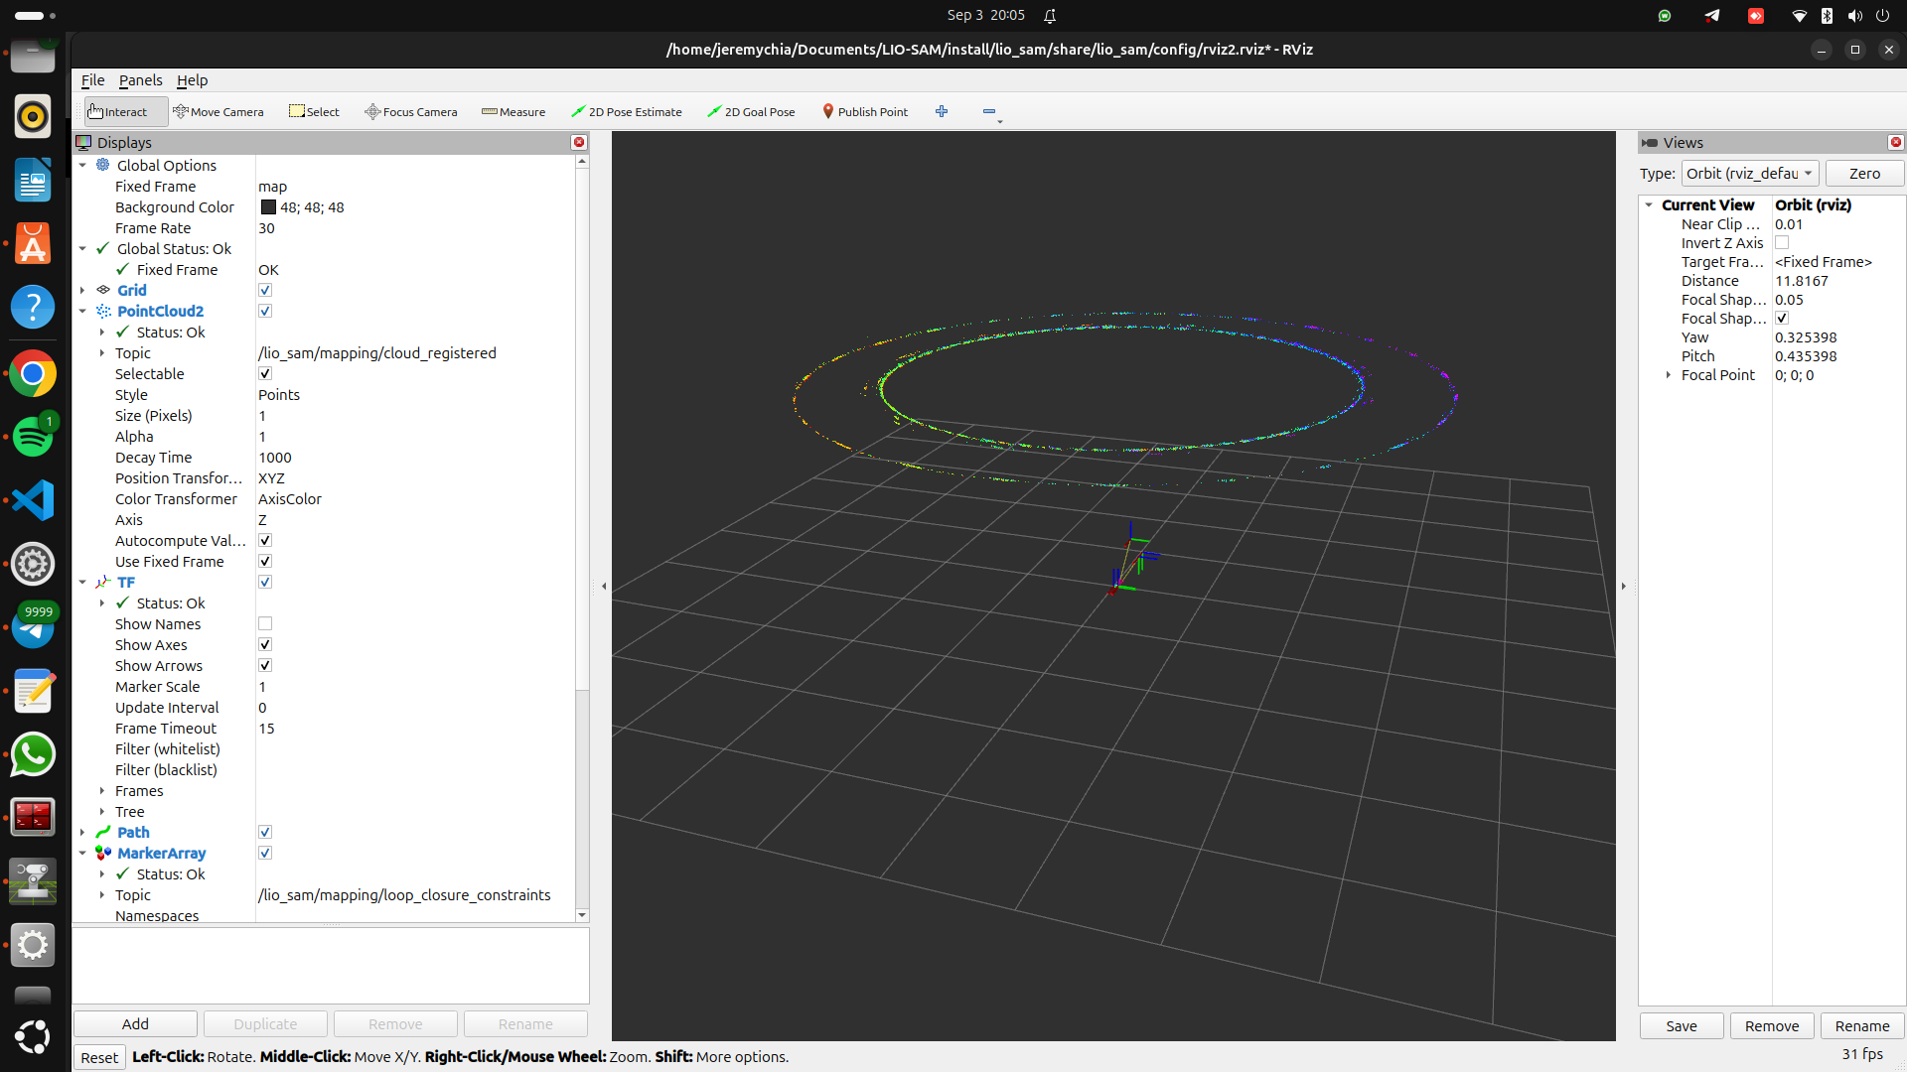The height and width of the screenshot is (1072, 1907).
Task: Disable the Grid display checkbox
Action: pos(265,291)
